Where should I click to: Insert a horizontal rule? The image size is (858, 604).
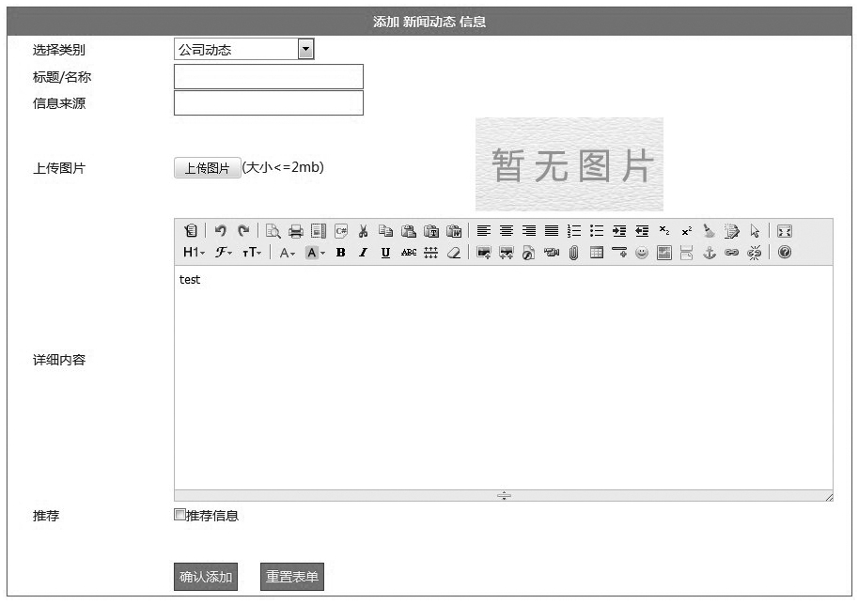pyautogui.click(x=619, y=252)
